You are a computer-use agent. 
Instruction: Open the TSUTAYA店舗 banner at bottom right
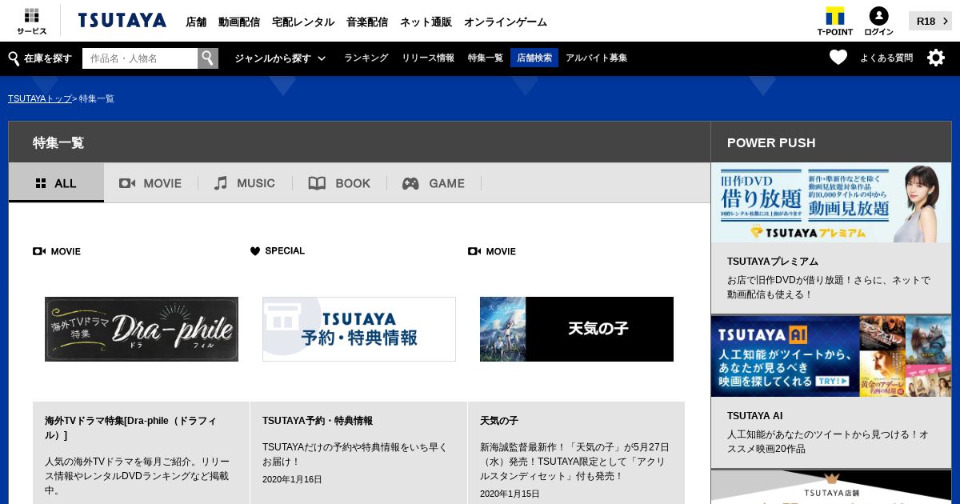tap(831, 487)
